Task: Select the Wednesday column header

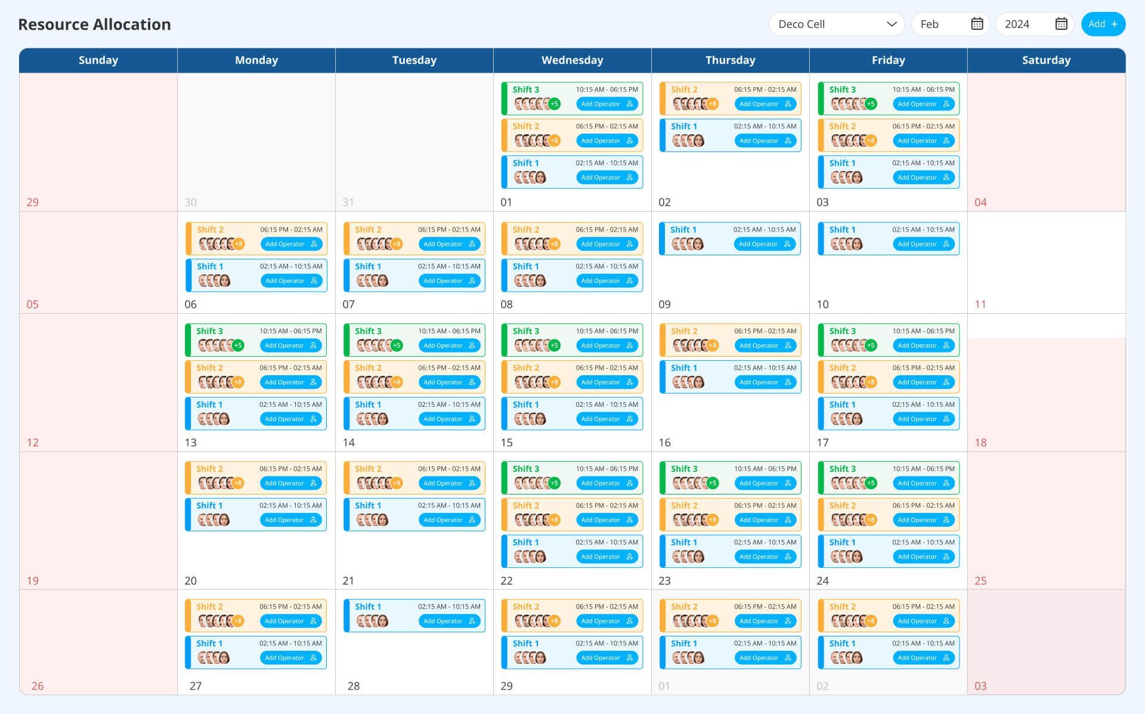Action: point(572,60)
